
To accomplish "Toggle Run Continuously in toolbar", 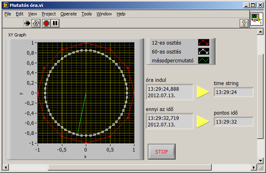I will [36, 23].
